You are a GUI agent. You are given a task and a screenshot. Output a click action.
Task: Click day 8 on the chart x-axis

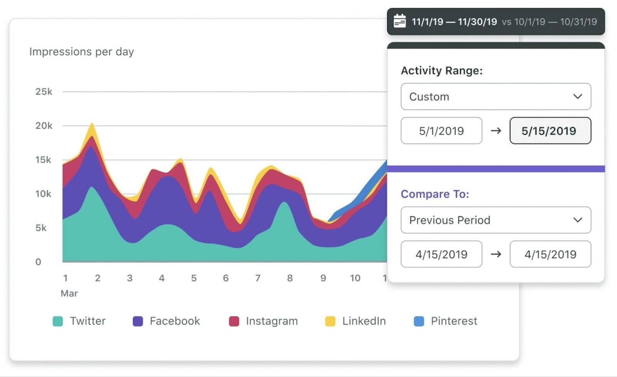pyautogui.click(x=290, y=278)
